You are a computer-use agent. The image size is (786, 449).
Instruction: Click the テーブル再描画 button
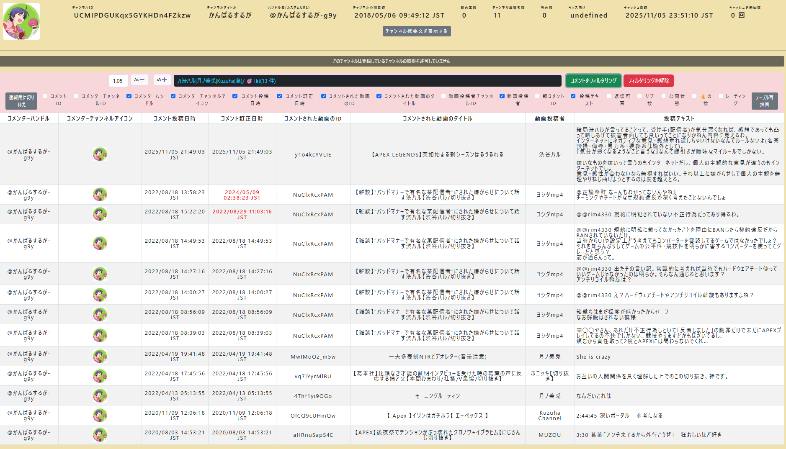click(x=764, y=101)
